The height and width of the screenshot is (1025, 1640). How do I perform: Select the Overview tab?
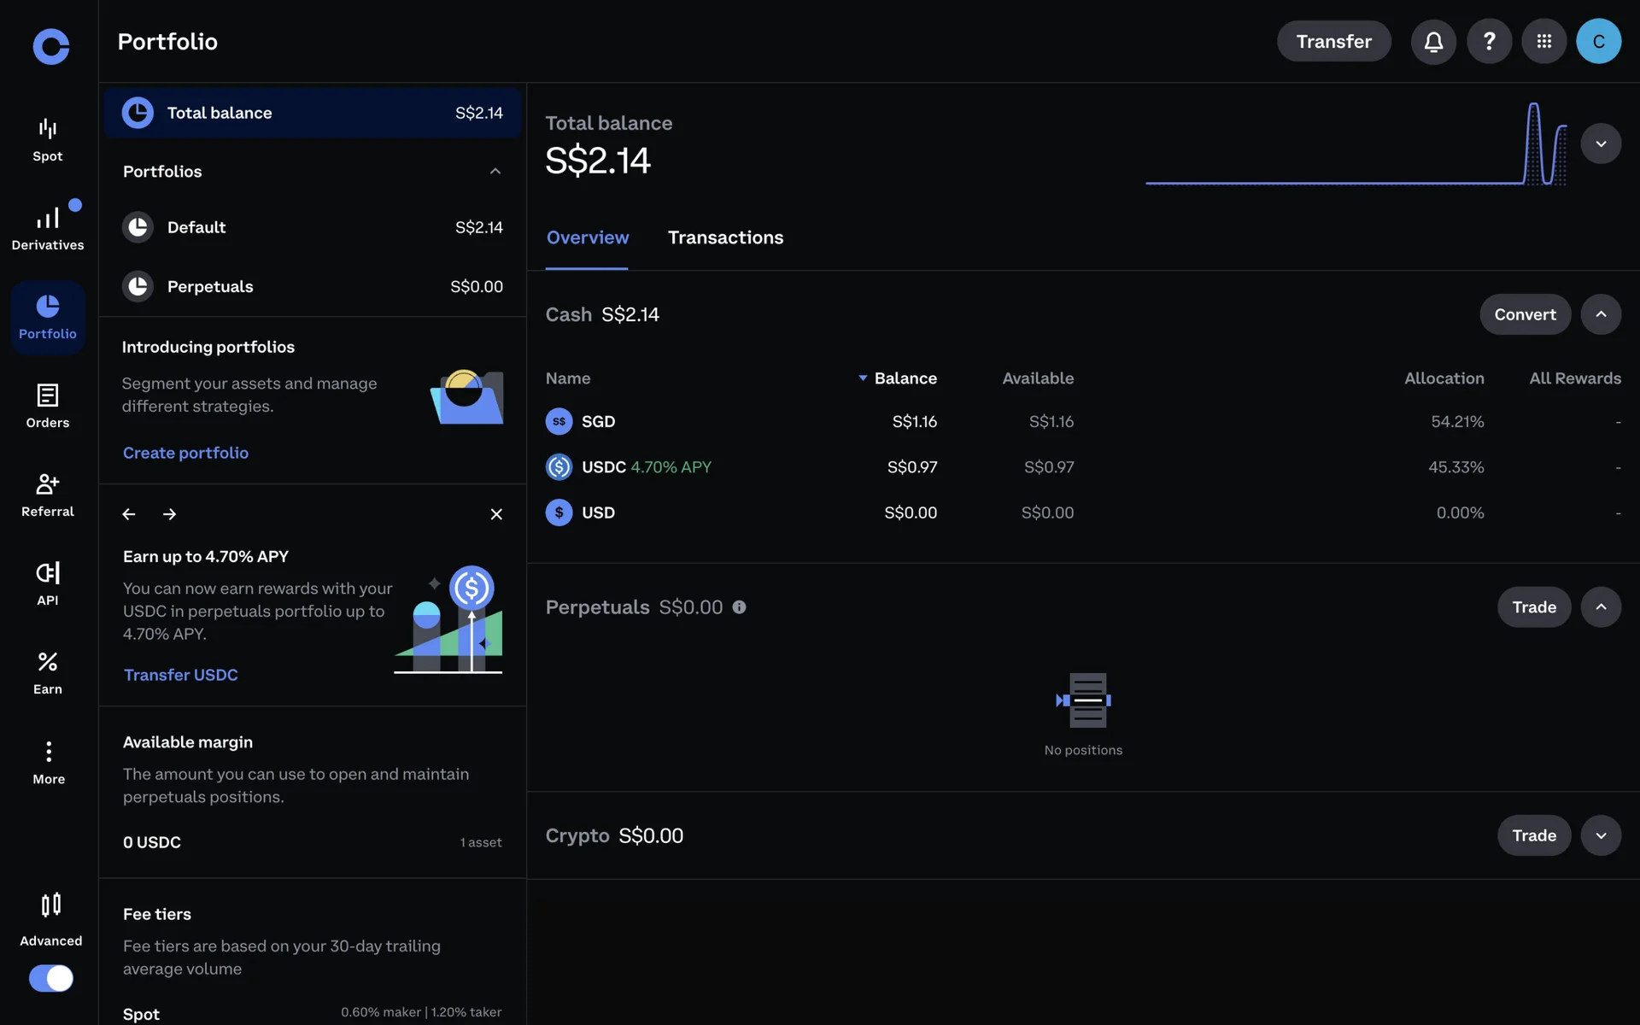point(588,237)
